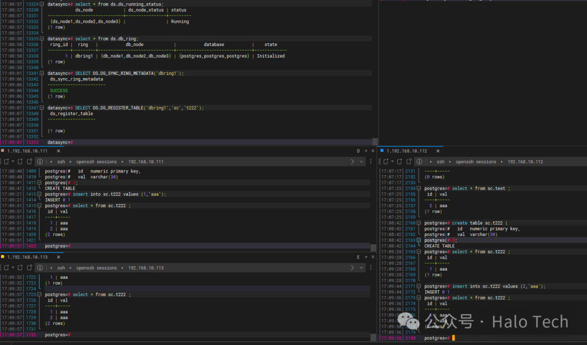Click the 'openssh sessions' breadcrumb in the 192.168.10.111 pane
The width and height of the screenshot is (587, 345).
[96, 162]
